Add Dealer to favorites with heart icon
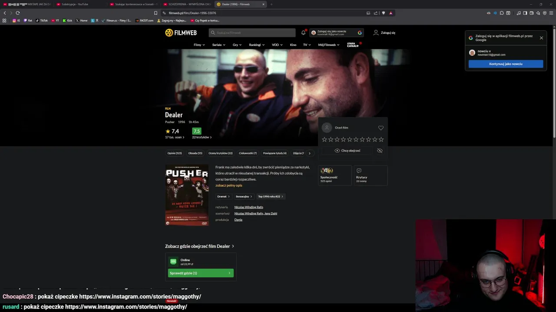 pyautogui.click(x=381, y=128)
